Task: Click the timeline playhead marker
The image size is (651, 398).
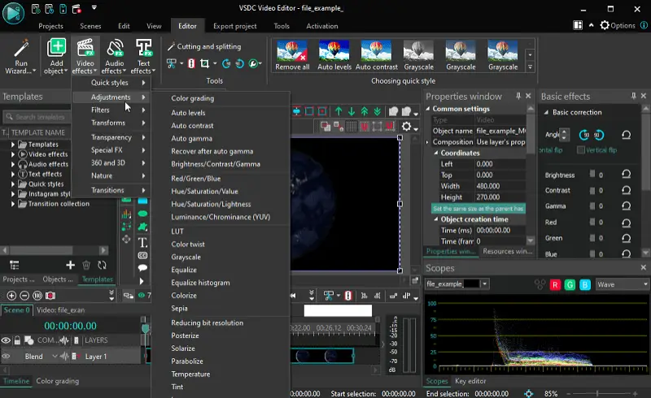Action: pyautogui.click(x=145, y=328)
